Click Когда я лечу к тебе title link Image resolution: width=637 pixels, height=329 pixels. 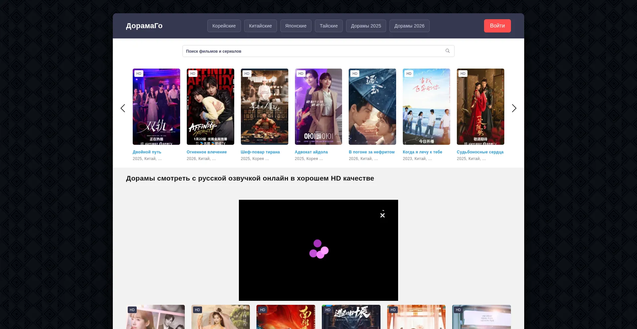[422, 152]
